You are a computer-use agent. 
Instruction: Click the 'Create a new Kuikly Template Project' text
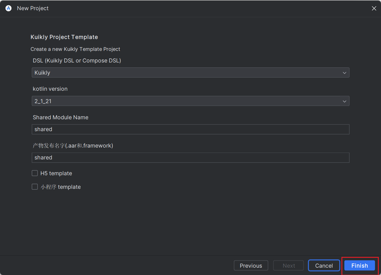click(x=75, y=49)
